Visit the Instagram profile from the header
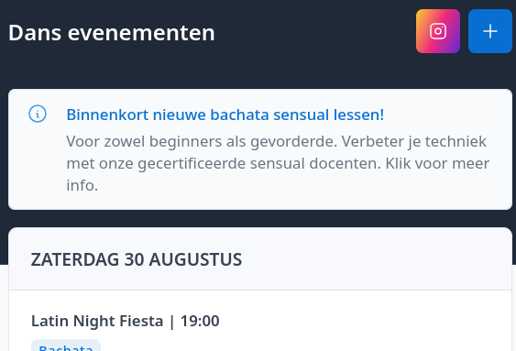The height and width of the screenshot is (351, 516). click(x=438, y=31)
